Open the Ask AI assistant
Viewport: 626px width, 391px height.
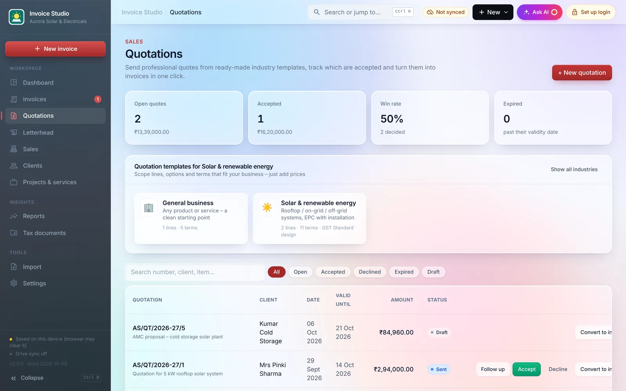tap(540, 12)
